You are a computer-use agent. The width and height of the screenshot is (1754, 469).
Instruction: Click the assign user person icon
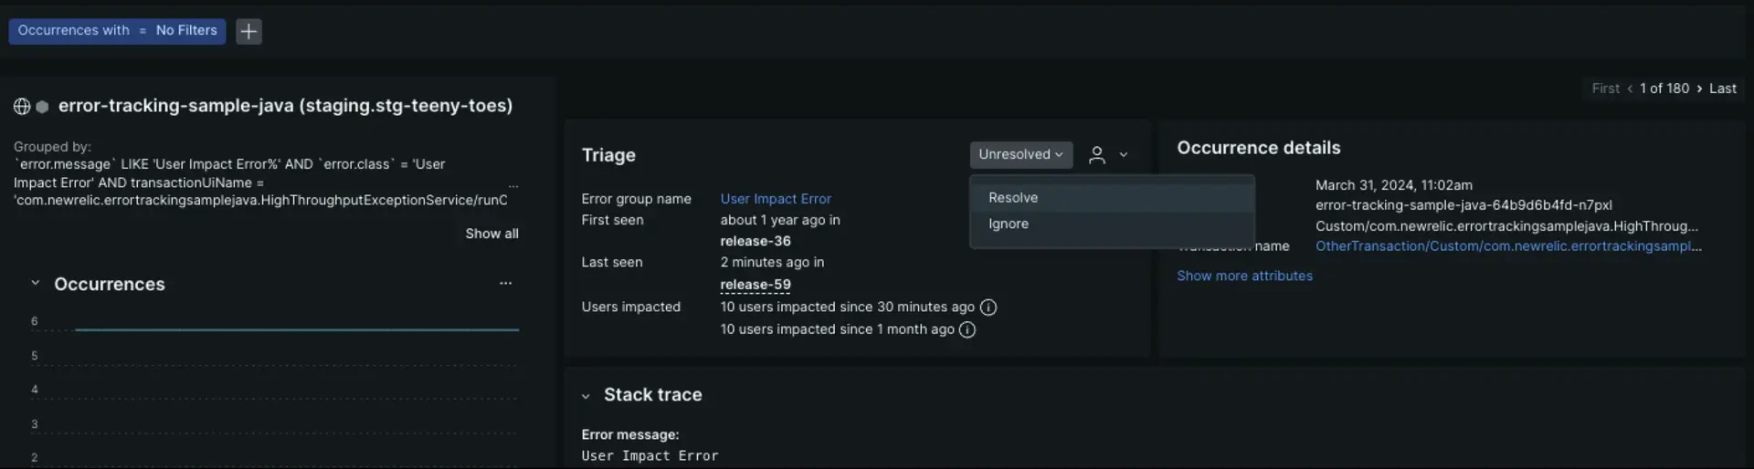(1097, 155)
